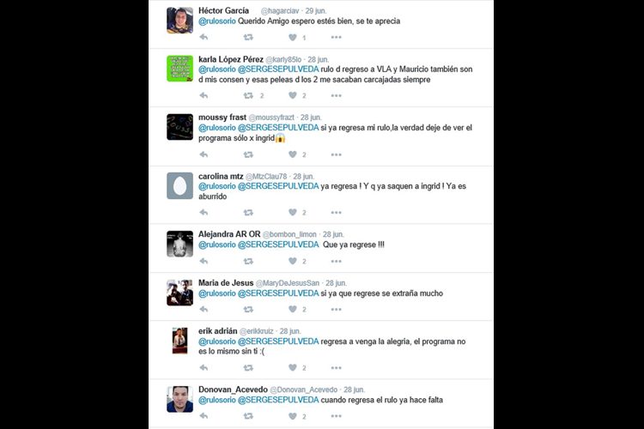644x429 pixels.
Task: Open Donovan_Acevedo's profile name link
Action: tap(233, 390)
